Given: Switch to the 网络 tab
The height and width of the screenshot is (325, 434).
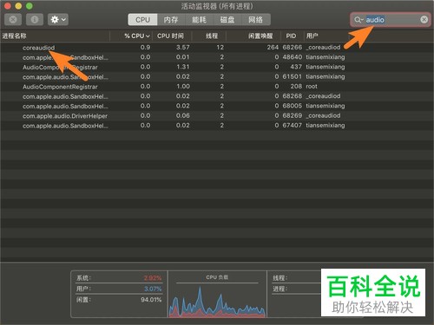Looking at the screenshot, I should click(x=256, y=20).
